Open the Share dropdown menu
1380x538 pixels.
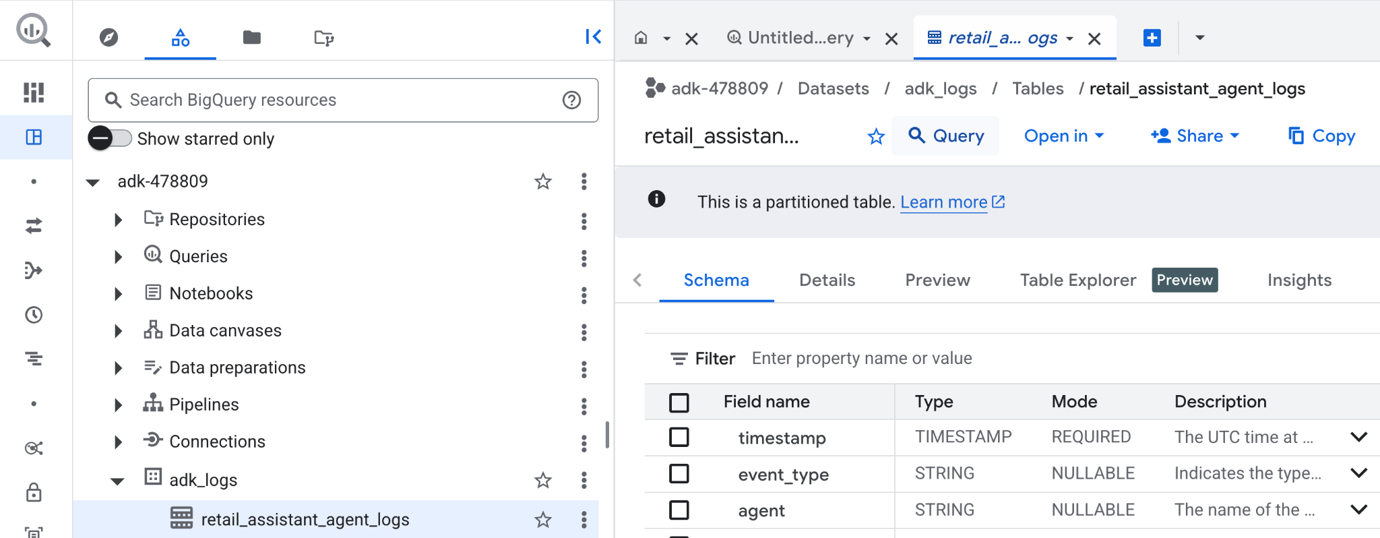1195,136
